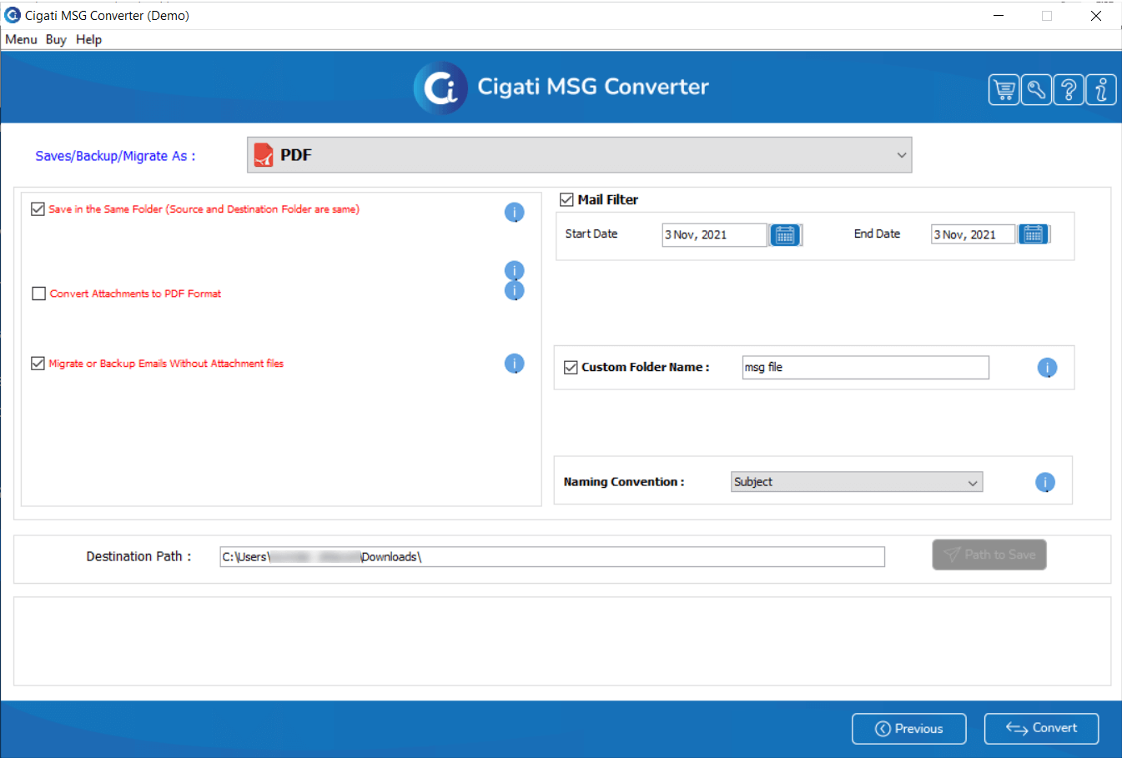Click the Cigati logo in header

(x=440, y=88)
